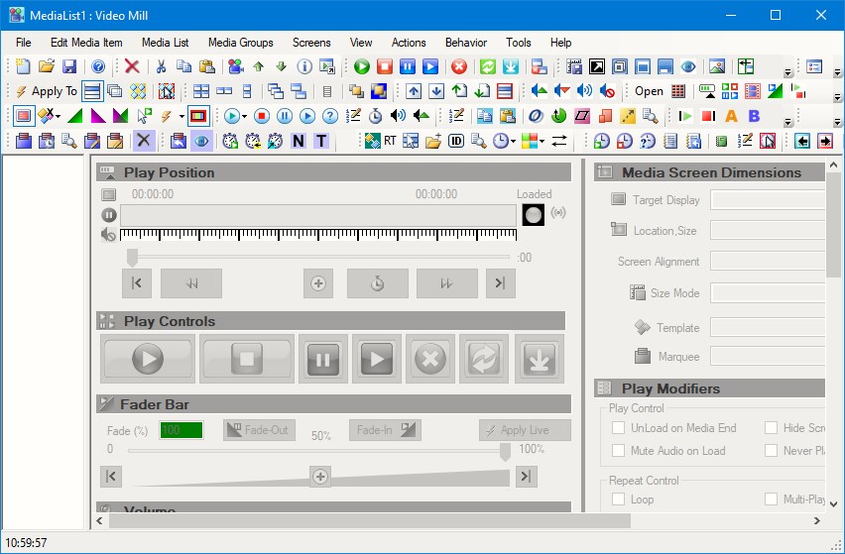Check UnLoad on Media End
845x554 pixels.
click(618, 428)
